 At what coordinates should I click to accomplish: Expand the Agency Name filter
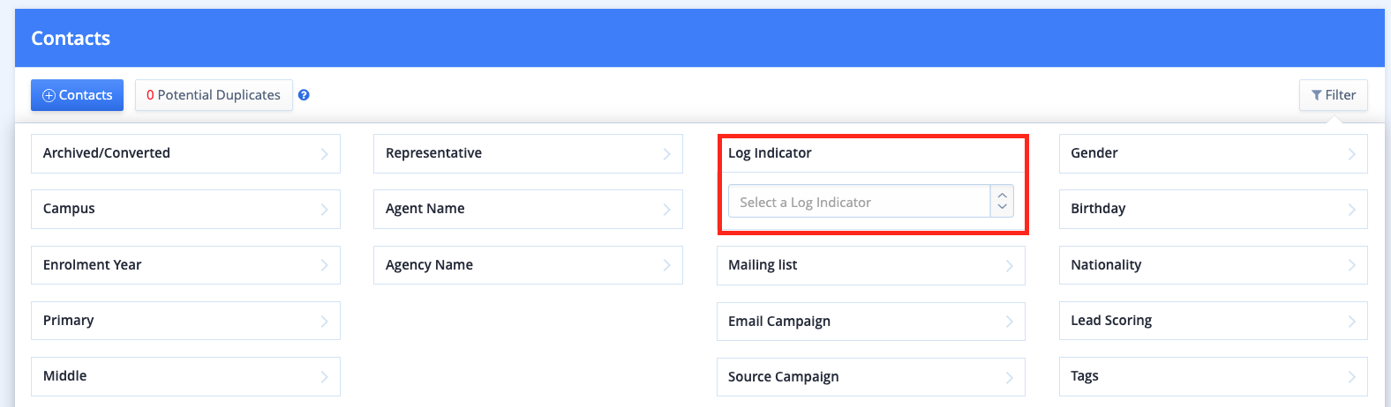click(x=528, y=265)
